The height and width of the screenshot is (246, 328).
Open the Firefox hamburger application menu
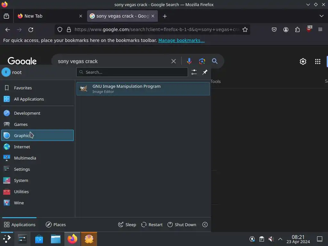click(320, 30)
